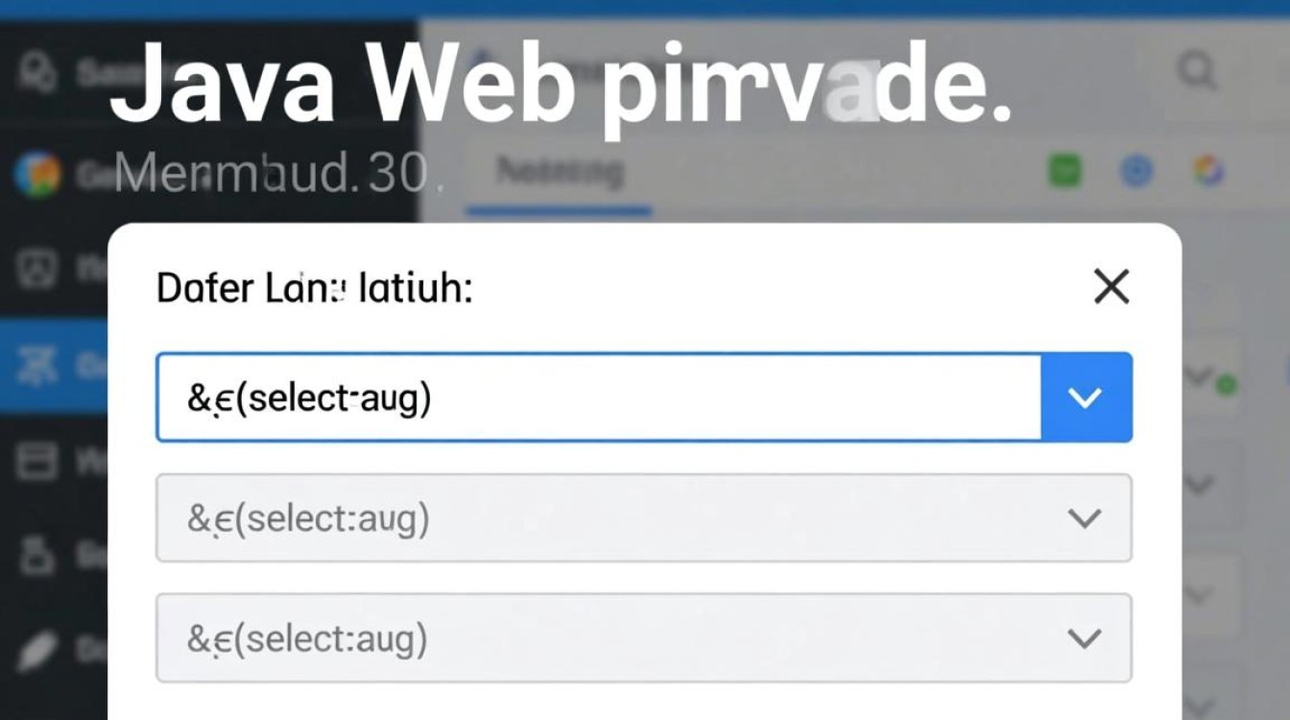Viewport: 1290px width, 720px height.
Task: Switch to the blurred tab with blue underline
Action: tap(559, 174)
